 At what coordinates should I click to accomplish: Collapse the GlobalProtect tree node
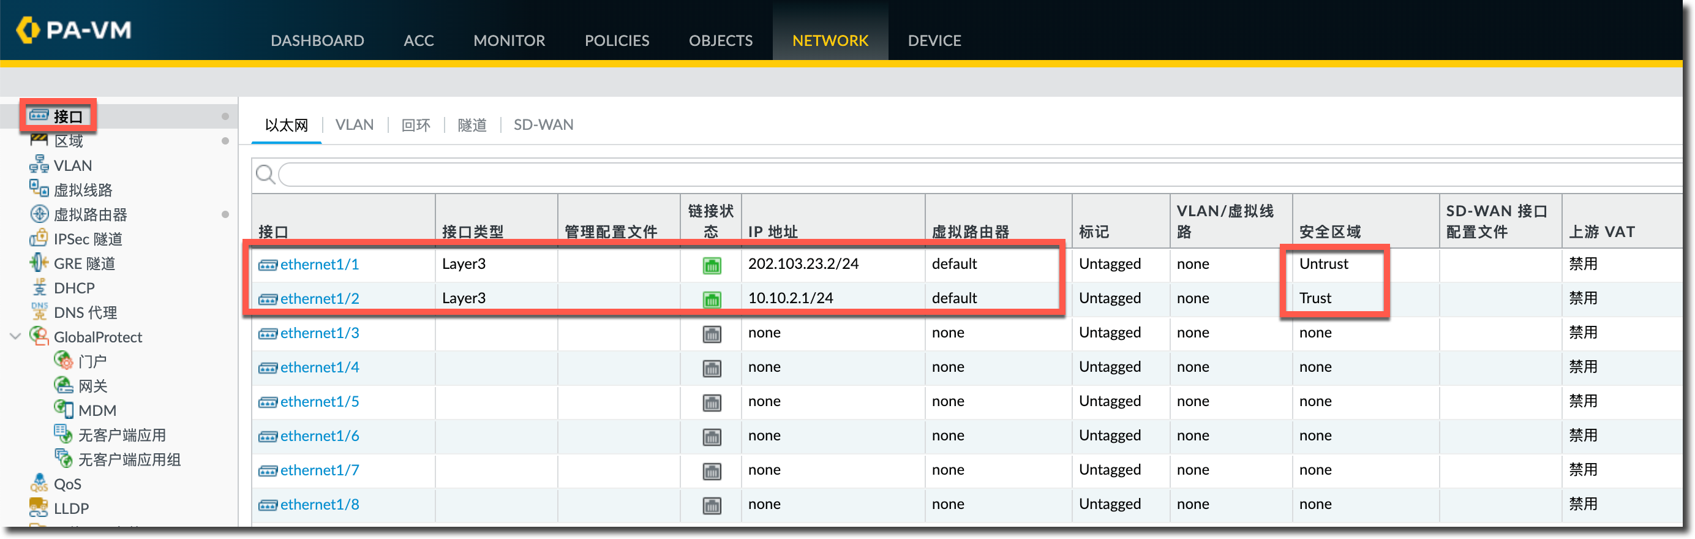pyautogui.click(x=16, y=336)
